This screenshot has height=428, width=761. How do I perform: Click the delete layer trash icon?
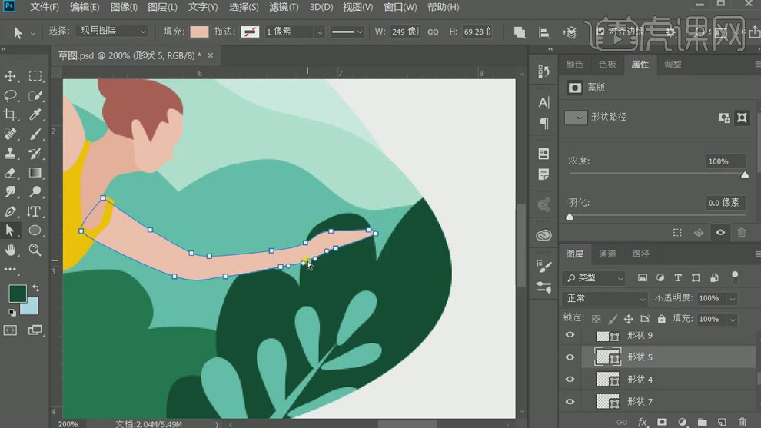(741, 422)
